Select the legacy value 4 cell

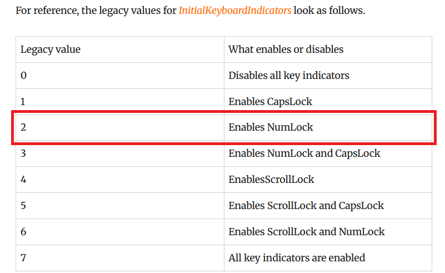click(x=120, y=180)
